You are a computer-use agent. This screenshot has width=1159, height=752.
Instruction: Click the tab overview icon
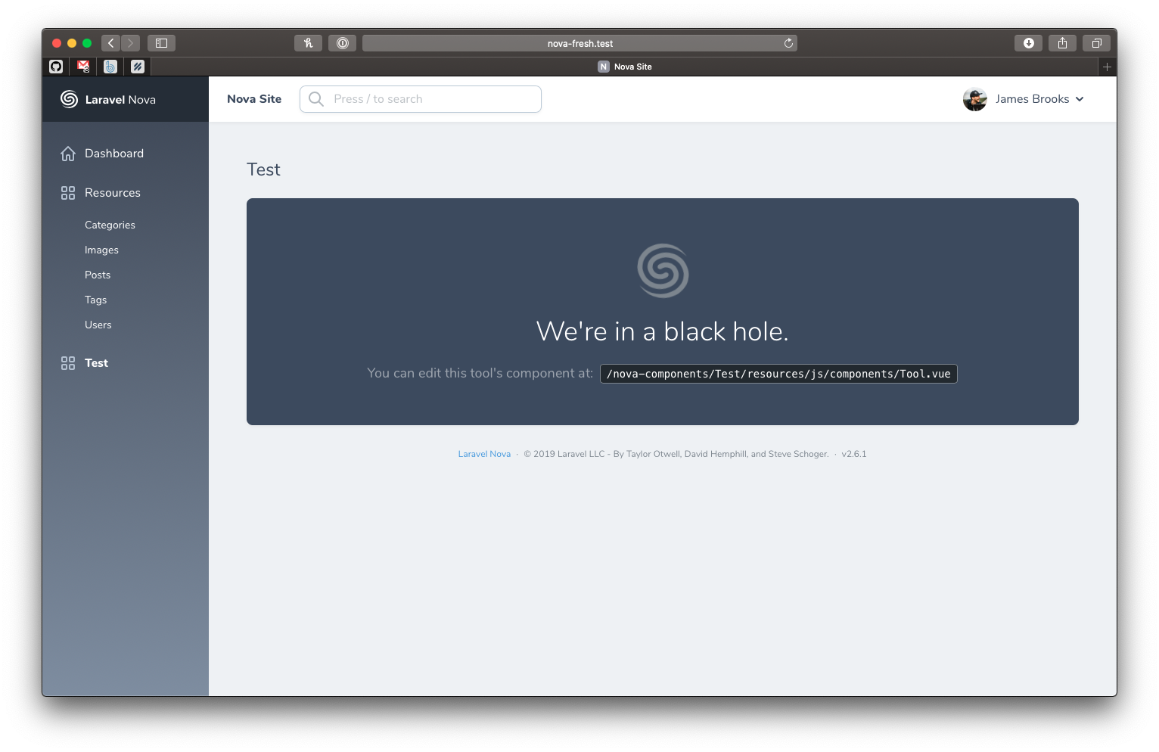pos(1096,43)
